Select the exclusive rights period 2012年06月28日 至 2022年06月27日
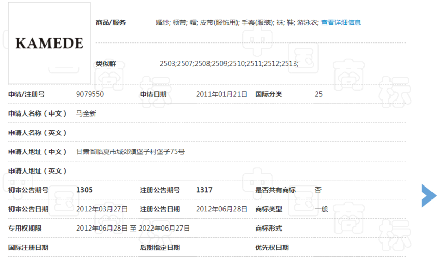Image resolution: width=446 pixels, height=257 pixels. 133,229
